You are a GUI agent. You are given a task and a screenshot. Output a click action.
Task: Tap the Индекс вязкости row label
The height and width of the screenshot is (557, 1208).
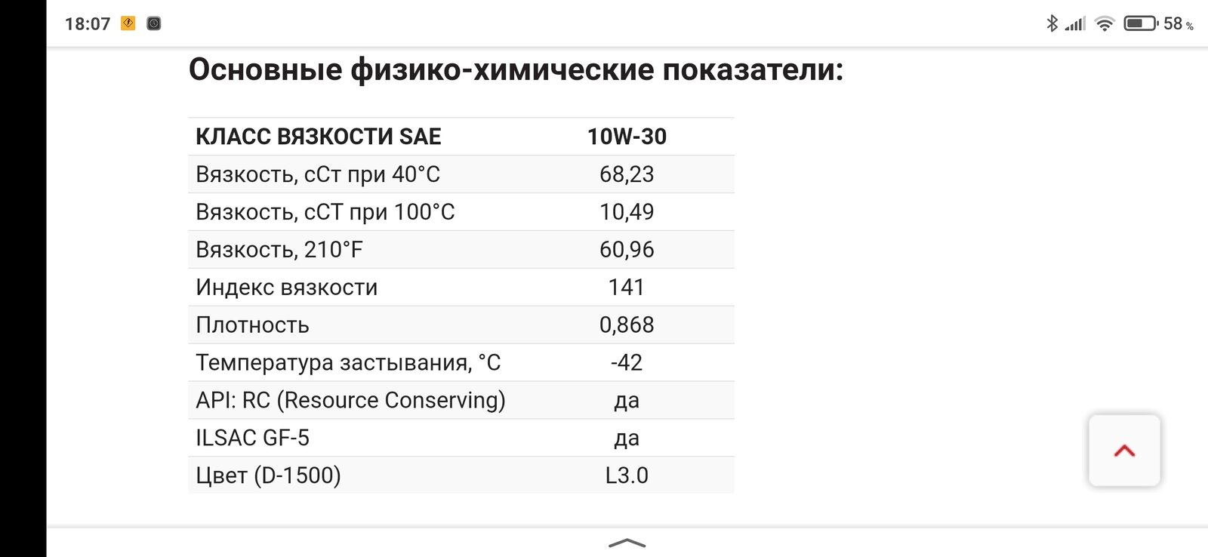pyautogui.click(x=287, y=288)
